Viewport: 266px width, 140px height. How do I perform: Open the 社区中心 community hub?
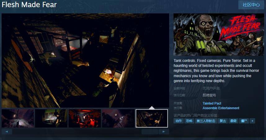tap(251, 5)
